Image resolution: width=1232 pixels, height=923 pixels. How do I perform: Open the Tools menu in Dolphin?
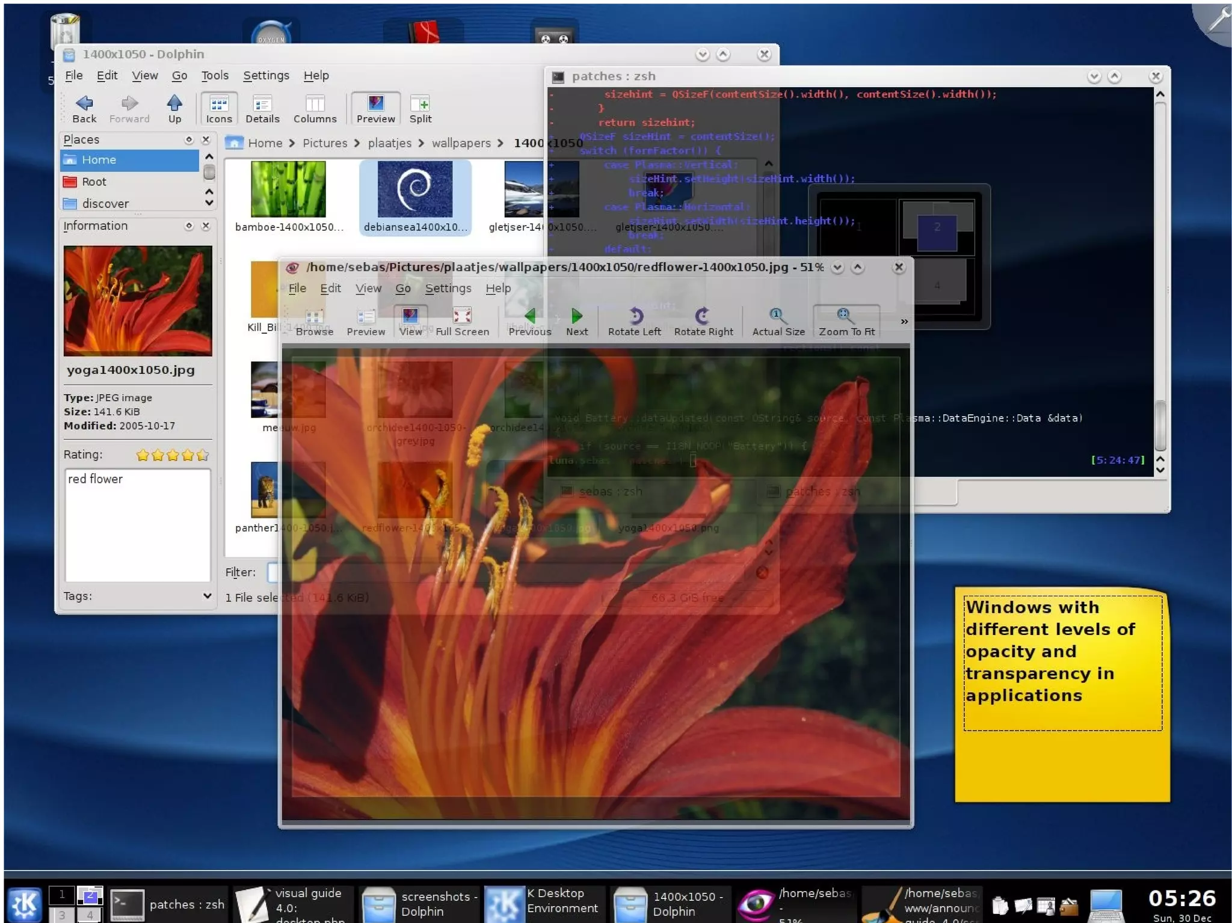pyautogui.click(x=215, y=76)
